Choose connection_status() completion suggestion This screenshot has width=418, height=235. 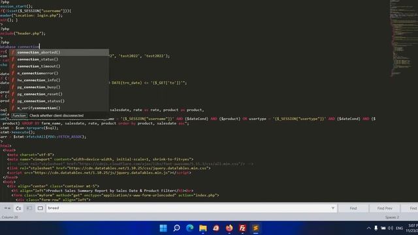(59, 59)
